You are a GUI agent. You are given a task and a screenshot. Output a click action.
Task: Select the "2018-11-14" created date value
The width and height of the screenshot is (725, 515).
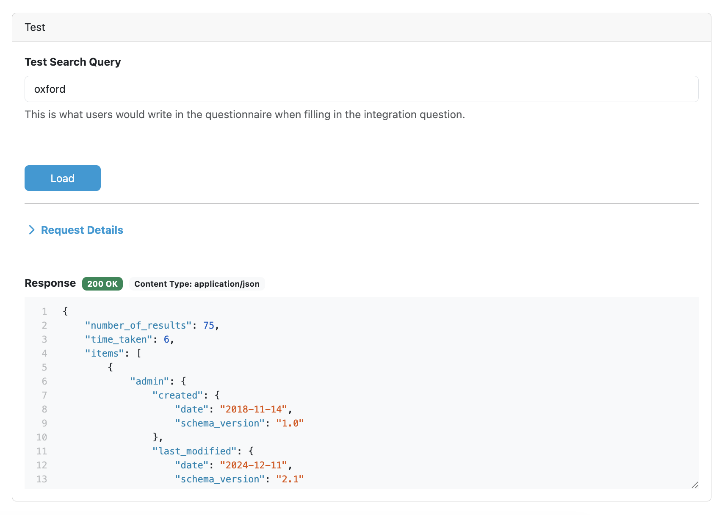point(254,409)
